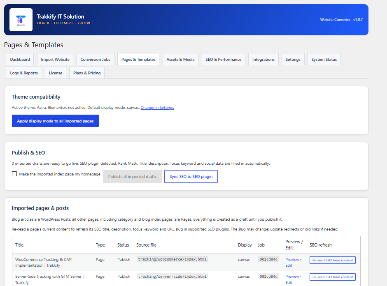Select the Pages & Templates tab
387x286 pixels.
tap(138, 59)
